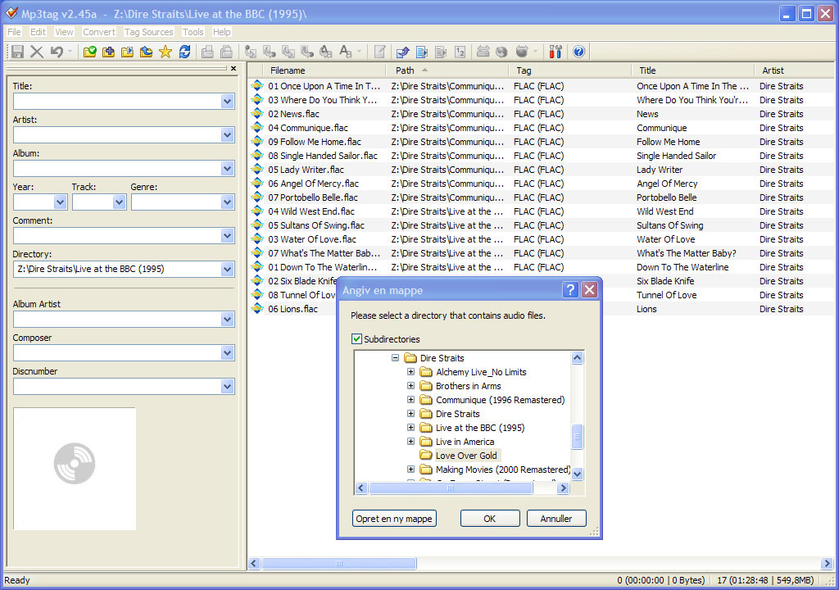Click inside the Comment input field
The image size is (839, 590).
(x=117, y=235)
